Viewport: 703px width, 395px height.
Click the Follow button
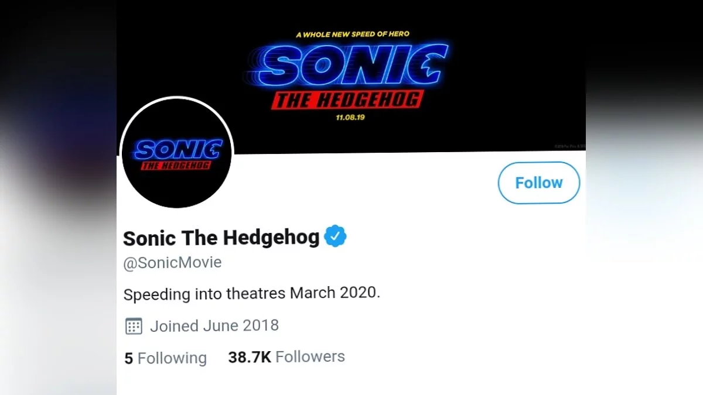pos(538,183)
